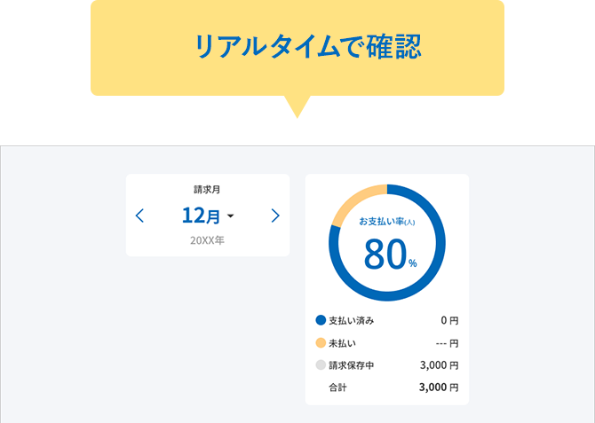Click the 0 円 paid amount value
Image resolution: width=595 pixels, height=423 pixels.
(x=449, y=321)
